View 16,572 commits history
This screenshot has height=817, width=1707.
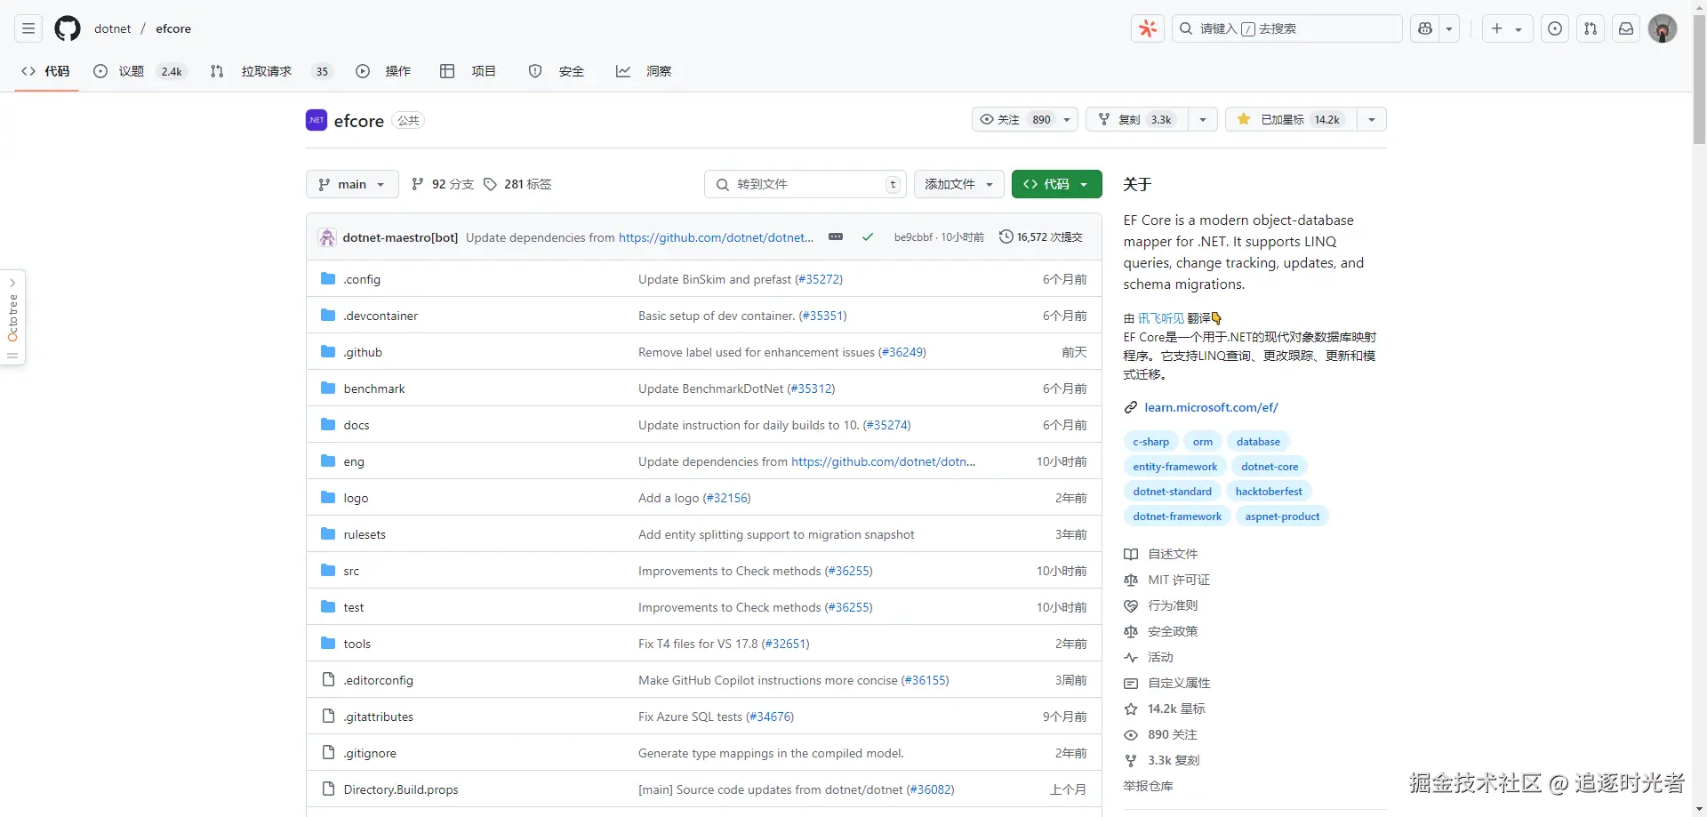point(1041,237)
